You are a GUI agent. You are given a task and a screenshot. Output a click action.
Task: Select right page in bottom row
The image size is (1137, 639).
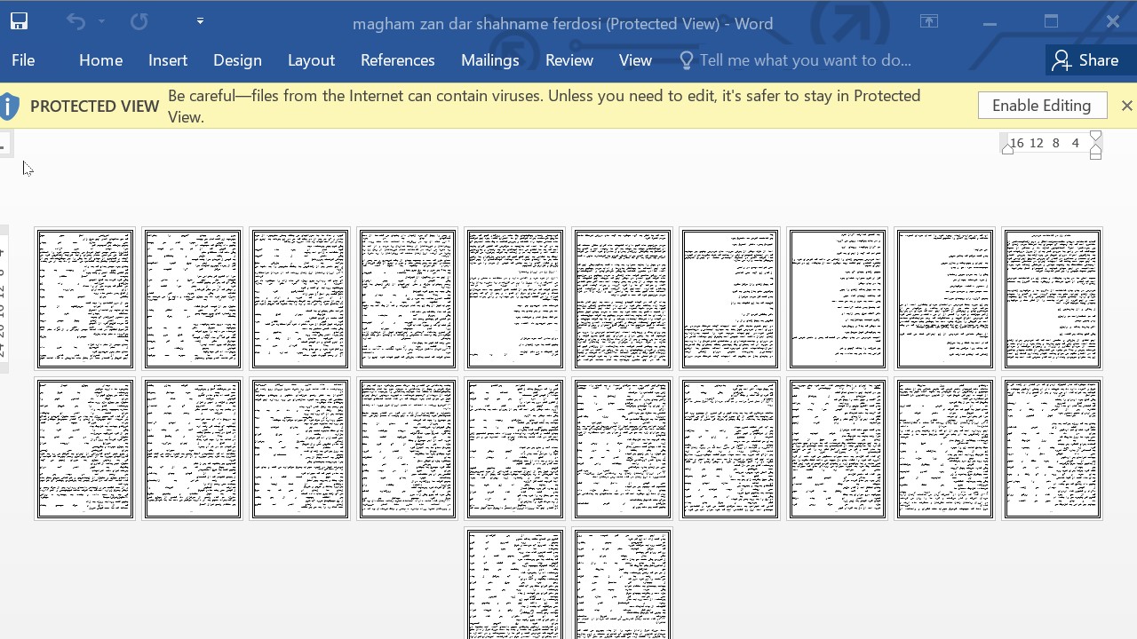[x=622, y=584]
